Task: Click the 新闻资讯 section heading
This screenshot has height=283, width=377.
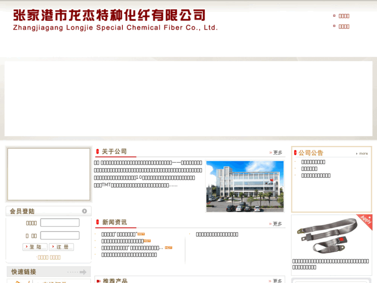Action: click(115, 222)
